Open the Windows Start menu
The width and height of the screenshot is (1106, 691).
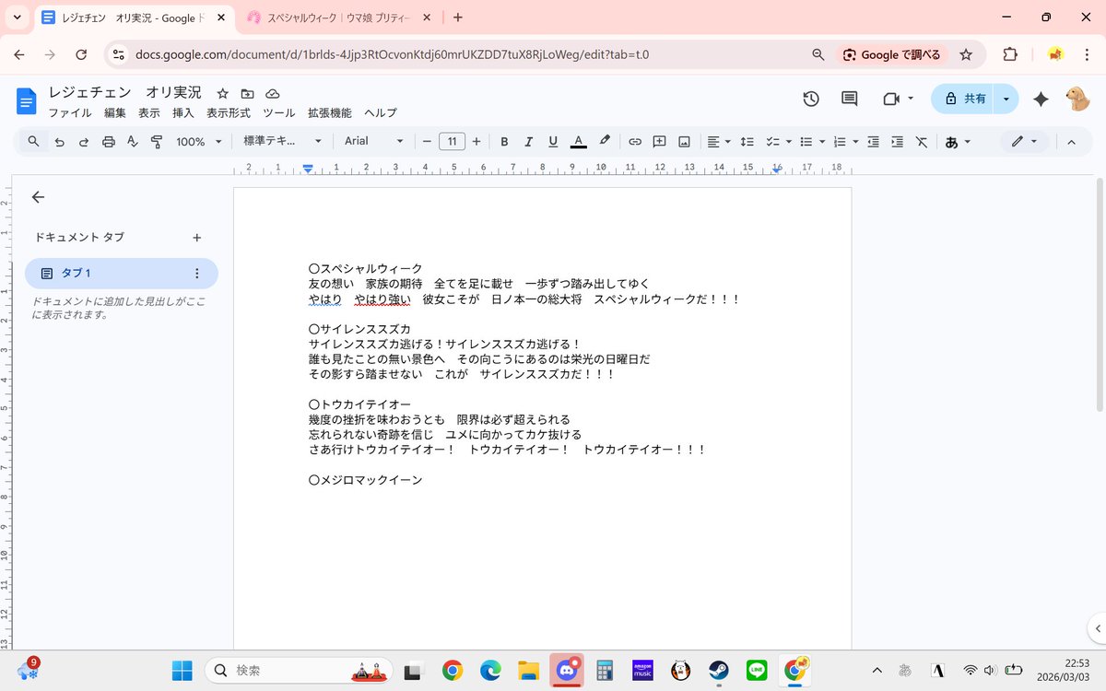[182, 670]
